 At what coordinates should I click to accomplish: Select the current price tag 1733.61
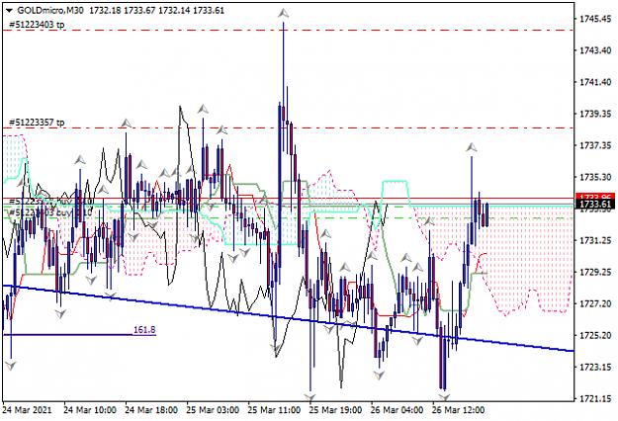595,204
